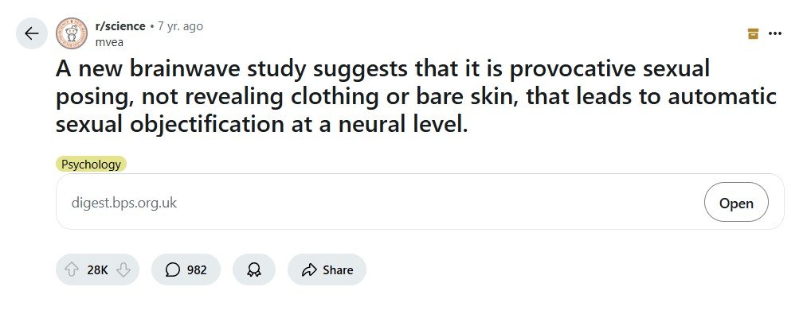Click the 7 yr. ago timestamp
Viewport: 807px width, 314px height.
[x=180, y=26]
